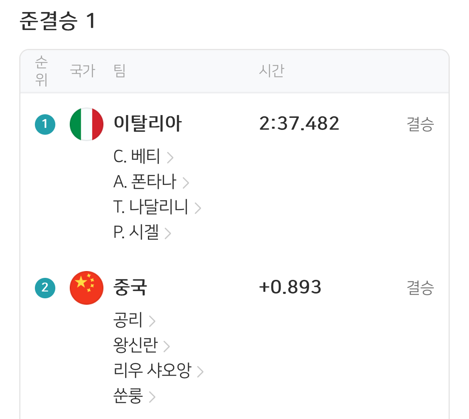The height and width of the screenshot is (419, 469).
Task: Click the chevron next to 쑨룽
Action: tap(152, 397)
